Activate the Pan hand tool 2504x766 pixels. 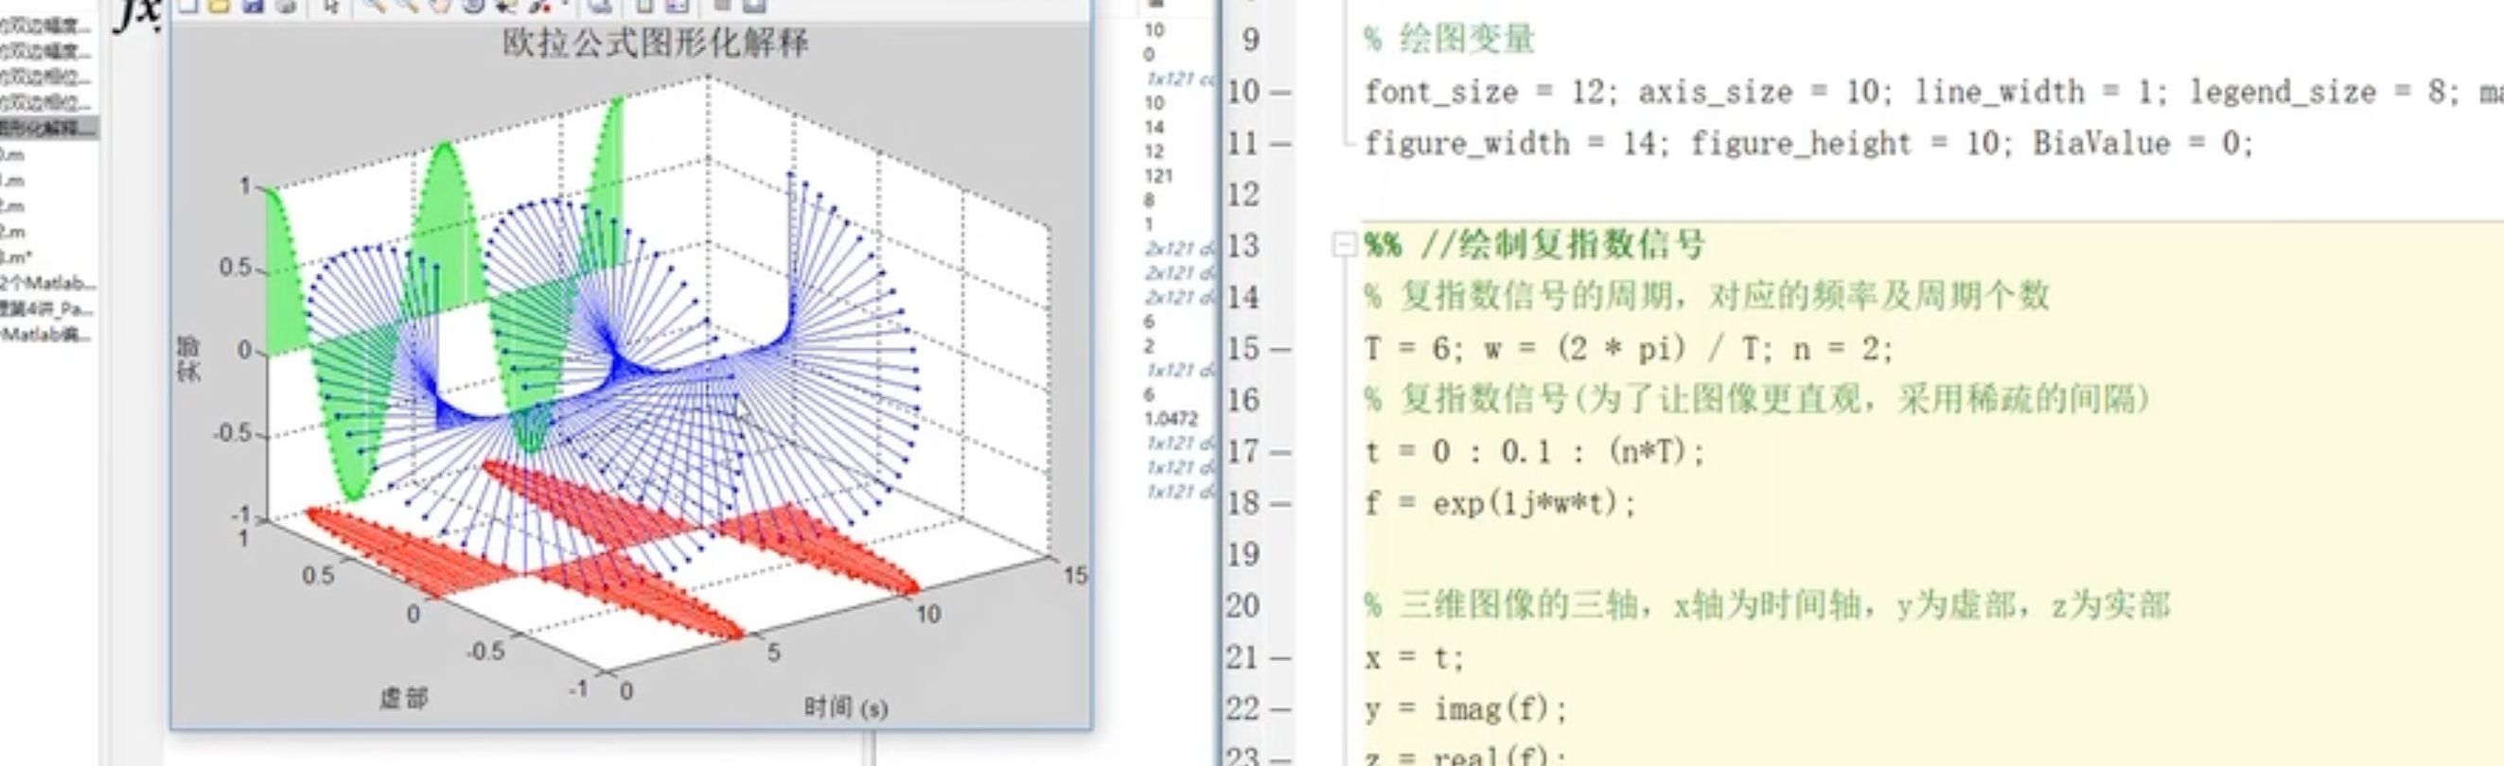442,5
